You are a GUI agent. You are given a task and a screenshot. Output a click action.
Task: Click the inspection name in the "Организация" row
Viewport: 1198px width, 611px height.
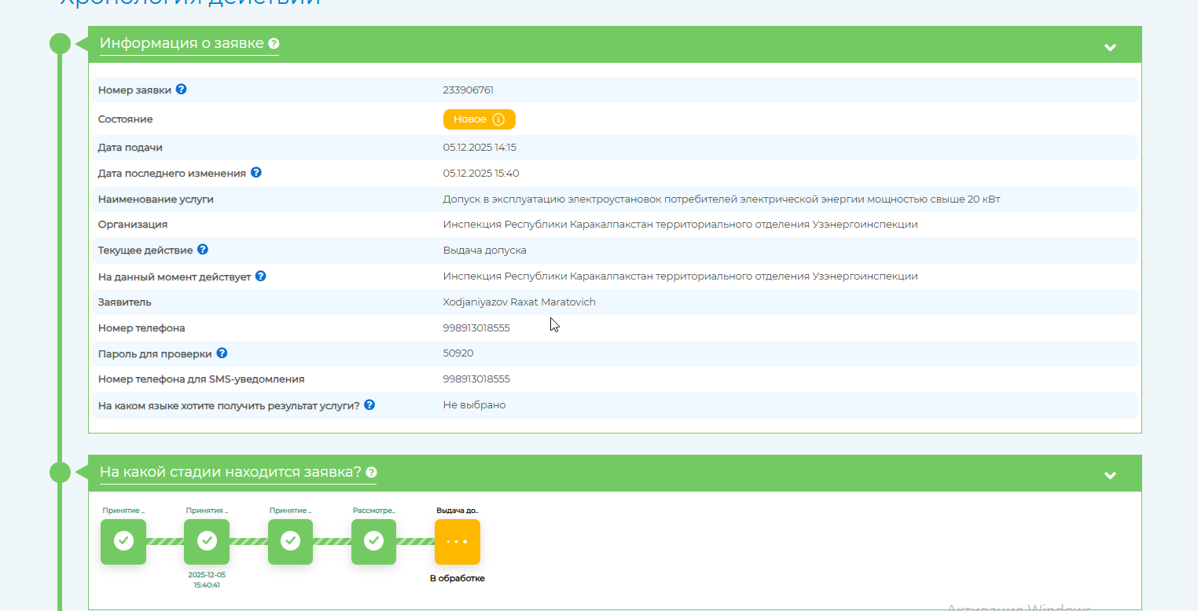(681, 225)
